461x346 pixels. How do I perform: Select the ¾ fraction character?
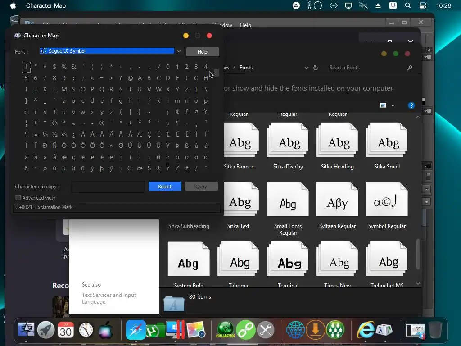point(64,134)
